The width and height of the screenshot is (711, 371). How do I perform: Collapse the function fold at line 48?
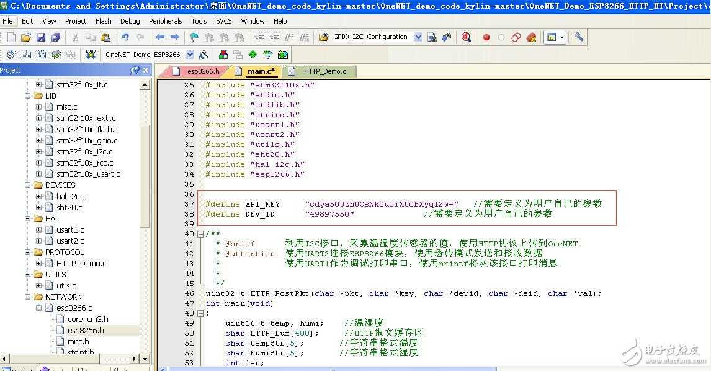click(x=200, y=313)
